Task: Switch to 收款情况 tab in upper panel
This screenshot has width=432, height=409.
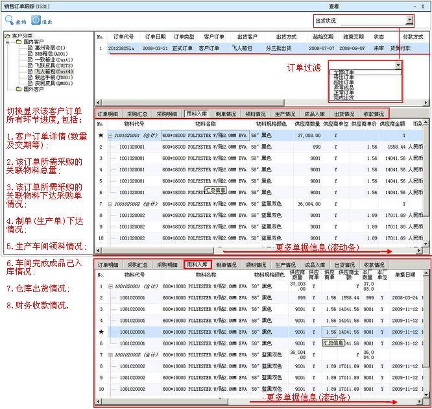Action: 374,114
